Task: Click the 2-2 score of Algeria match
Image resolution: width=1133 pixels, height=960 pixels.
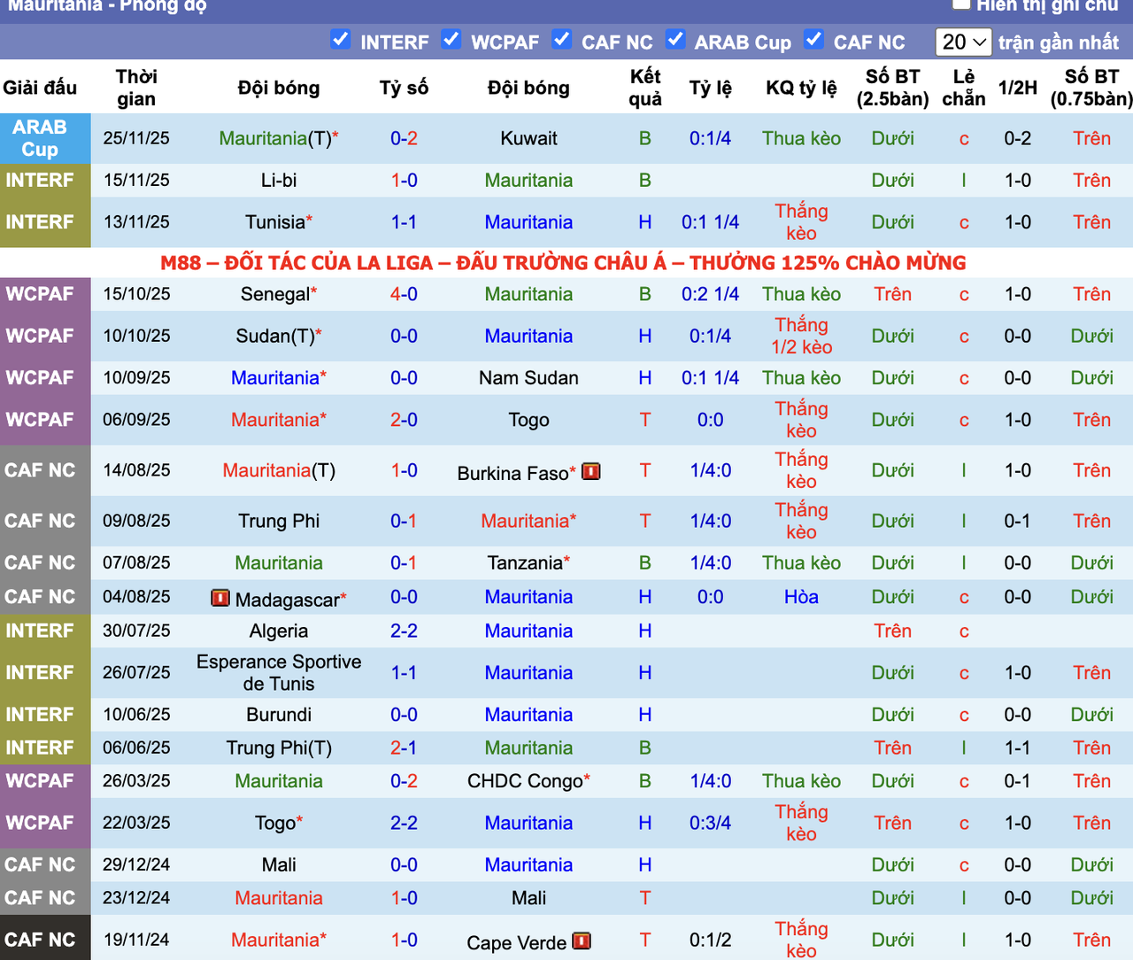Action: coord(404,631)
